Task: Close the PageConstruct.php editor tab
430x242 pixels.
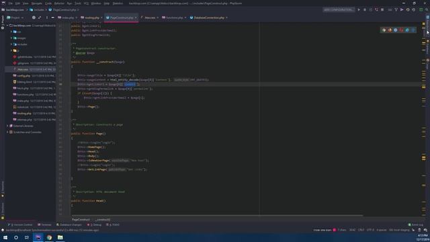Action: coord(136,17)
